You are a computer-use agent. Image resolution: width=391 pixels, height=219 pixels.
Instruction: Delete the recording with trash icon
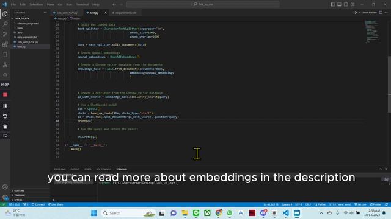tap(5, 127)
